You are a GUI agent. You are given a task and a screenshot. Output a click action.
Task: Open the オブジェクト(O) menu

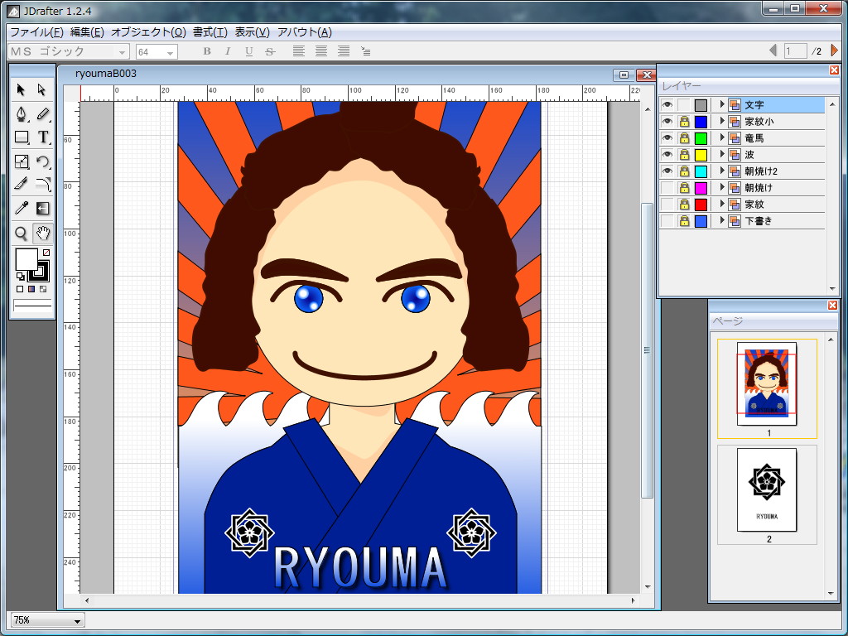(x=148, y=32)
